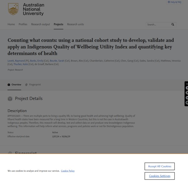
Task: Share this page by email
Action: (187, 102)
